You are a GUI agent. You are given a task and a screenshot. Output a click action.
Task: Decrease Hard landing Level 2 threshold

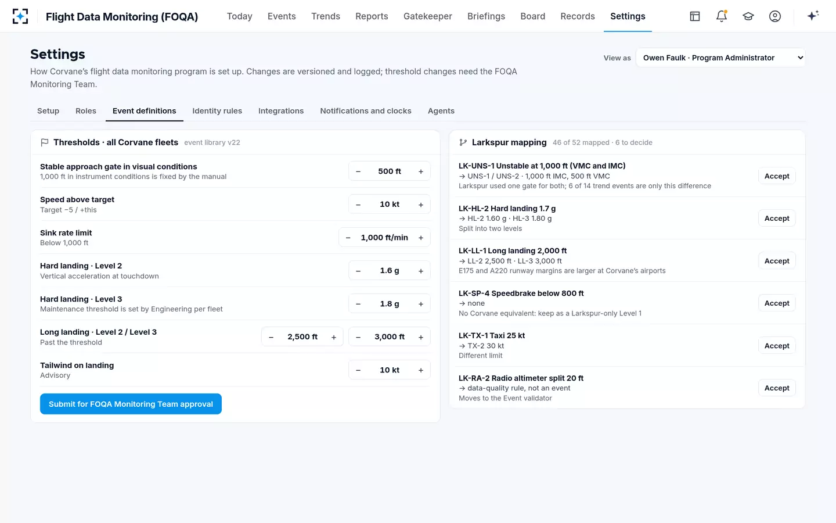click(358, 271)
